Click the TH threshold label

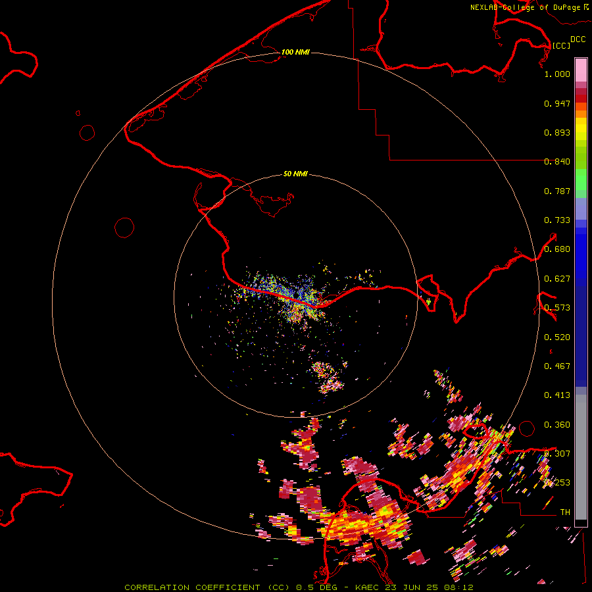click(x=565, y=512)
